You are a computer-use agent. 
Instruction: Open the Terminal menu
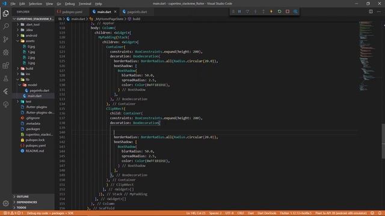85,4
